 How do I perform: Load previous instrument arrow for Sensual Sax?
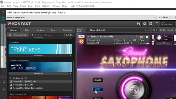click(133, 37)
